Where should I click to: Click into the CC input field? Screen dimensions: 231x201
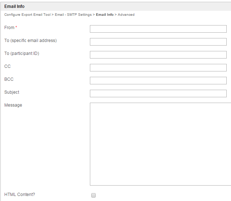click(x=158, y=68)
